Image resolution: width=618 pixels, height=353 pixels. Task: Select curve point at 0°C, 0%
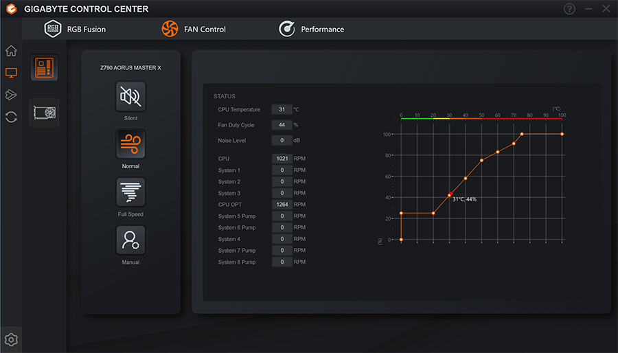pos(401,240)
